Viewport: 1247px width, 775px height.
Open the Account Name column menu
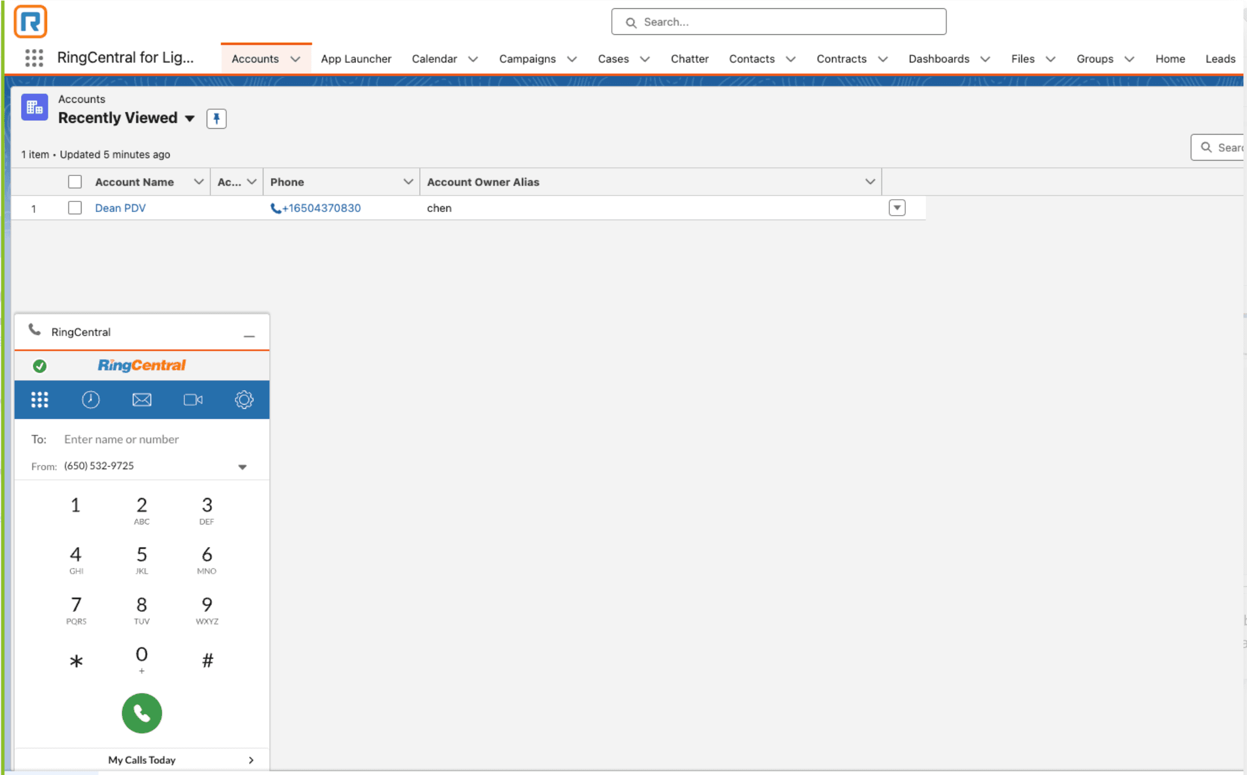pos(199,182)
